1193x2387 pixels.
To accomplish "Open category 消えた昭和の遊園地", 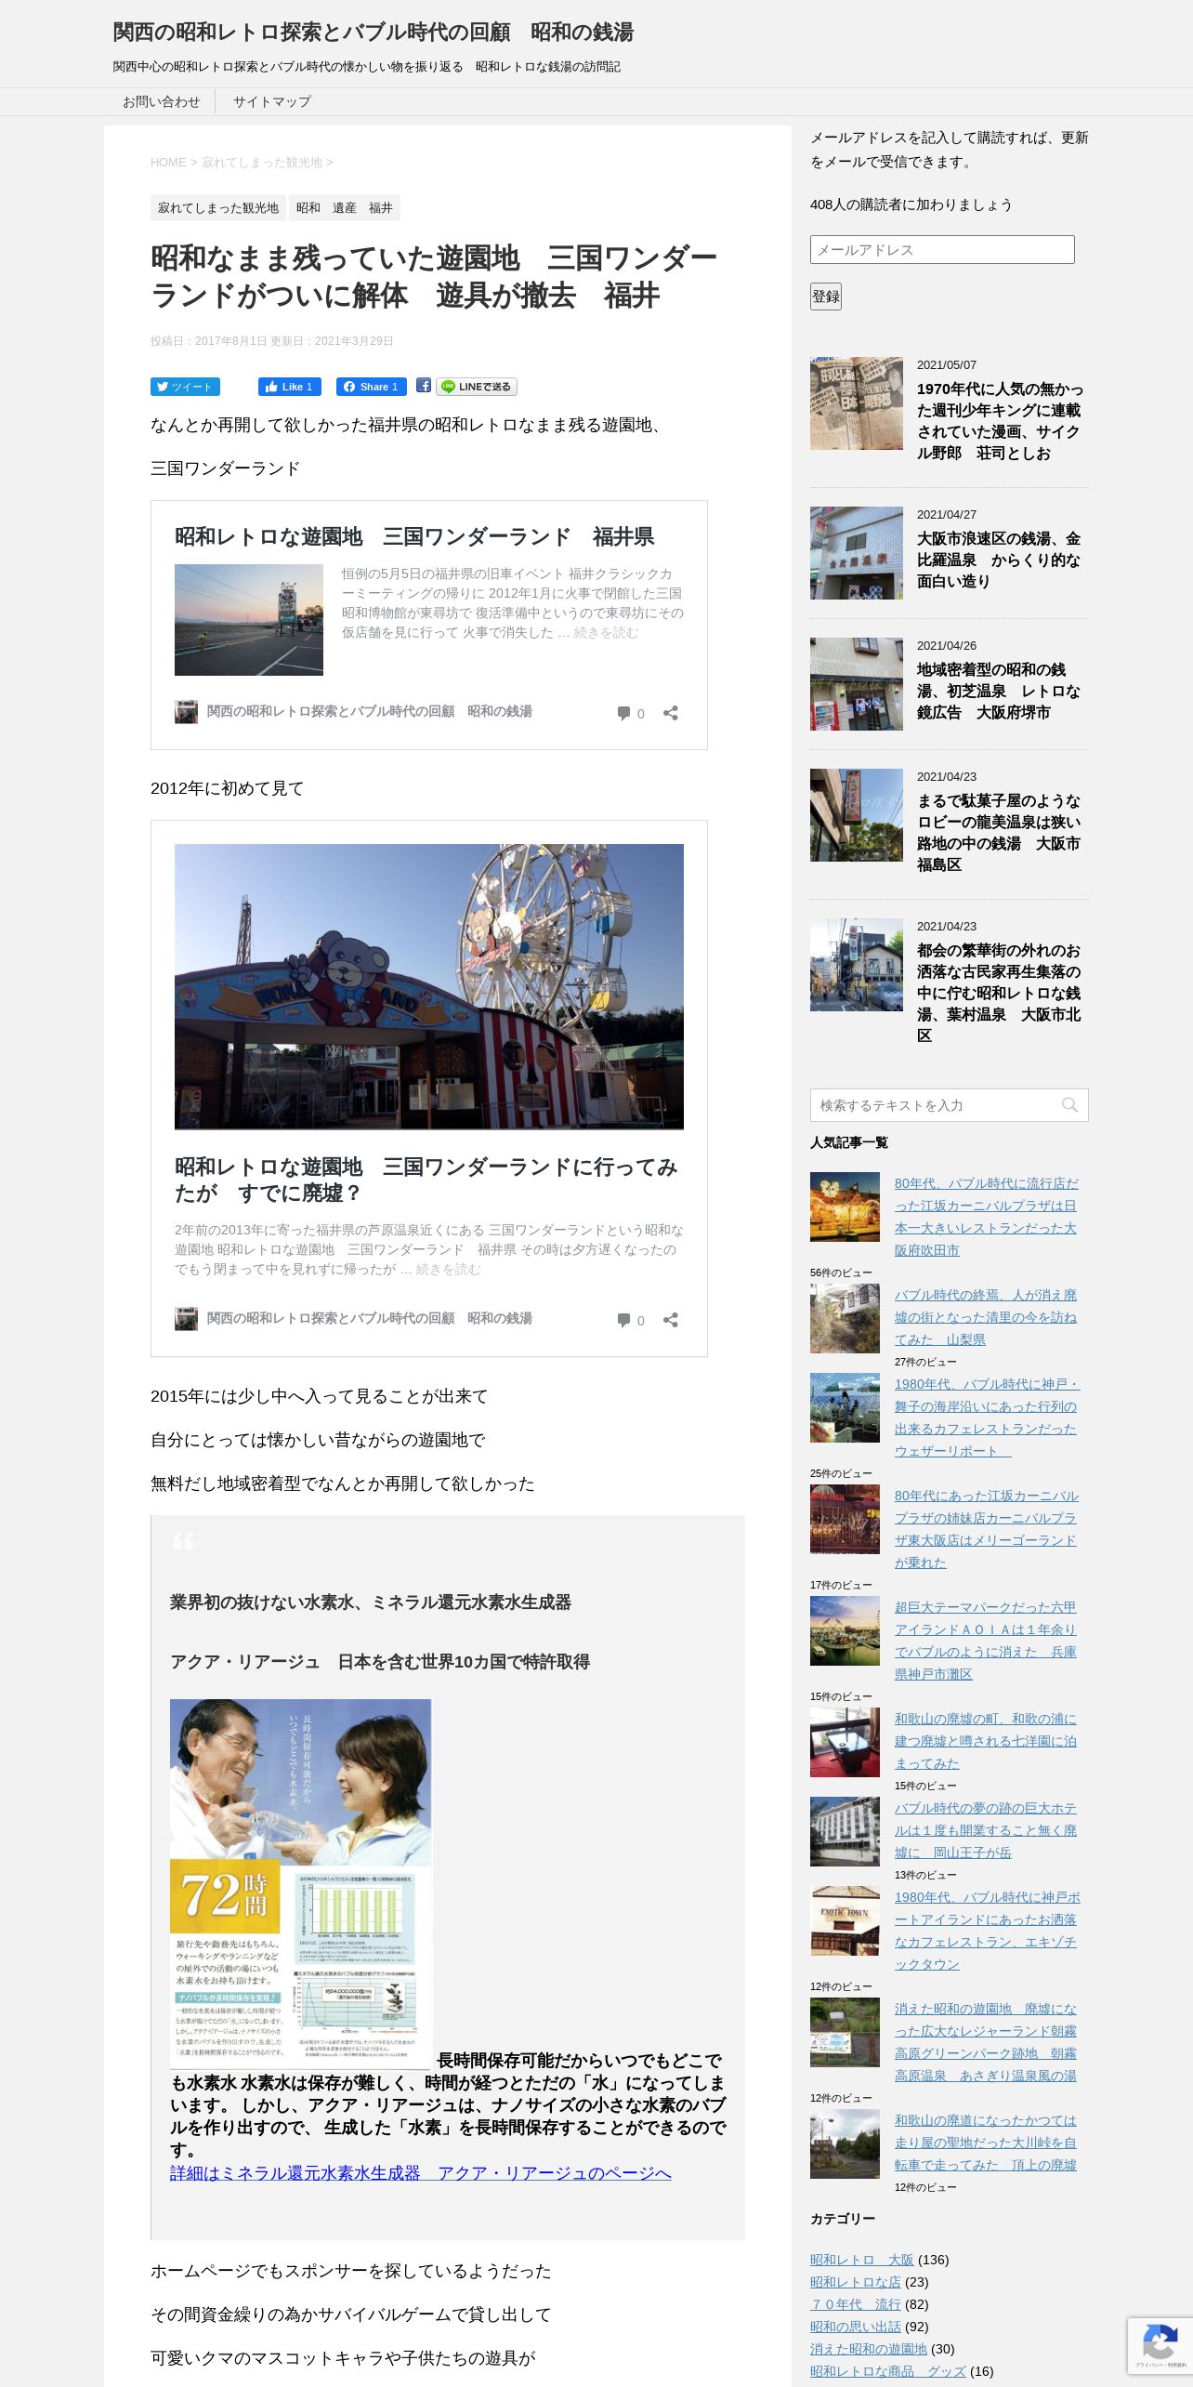I will (869, 2349).
